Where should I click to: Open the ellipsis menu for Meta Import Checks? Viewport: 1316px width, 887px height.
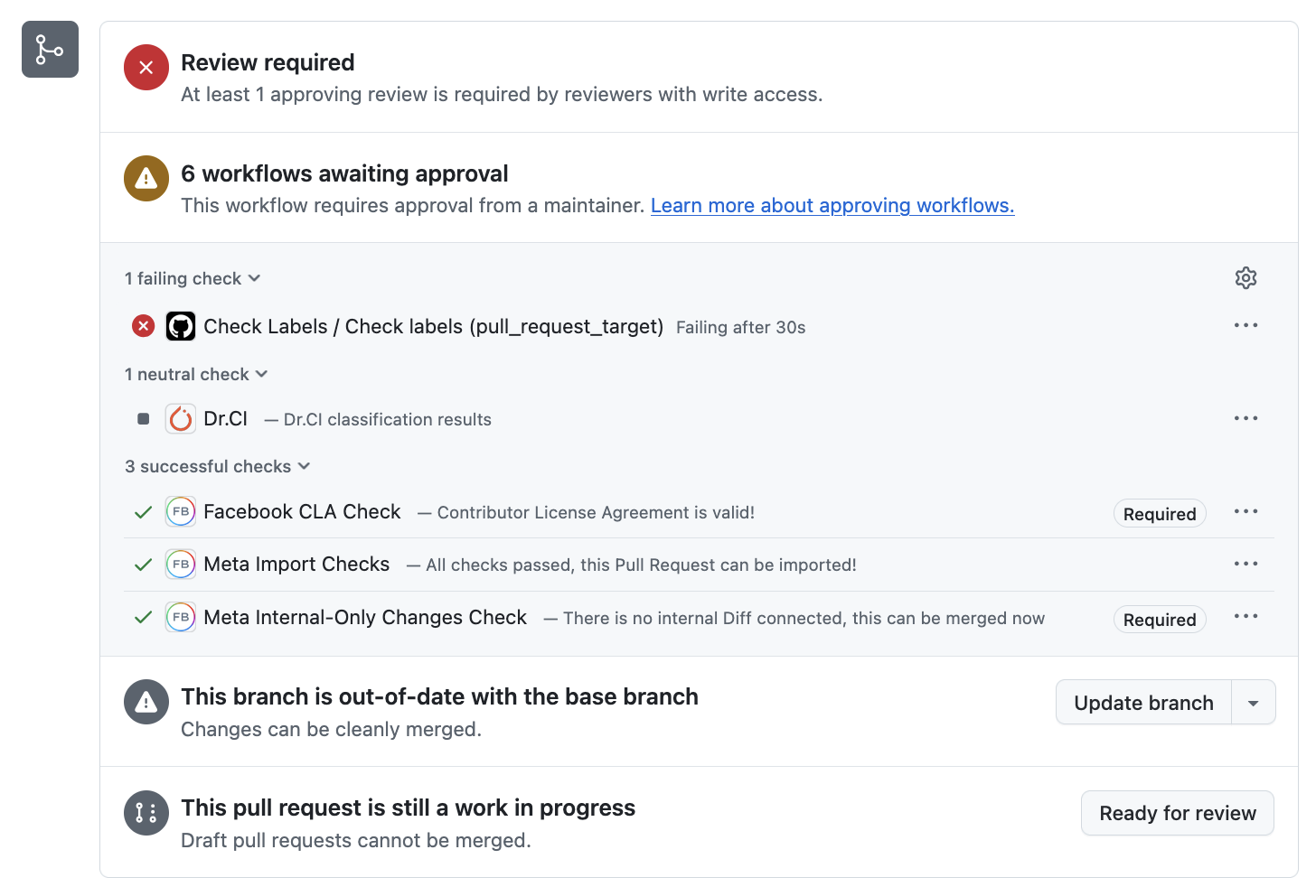pos(1245,565)
